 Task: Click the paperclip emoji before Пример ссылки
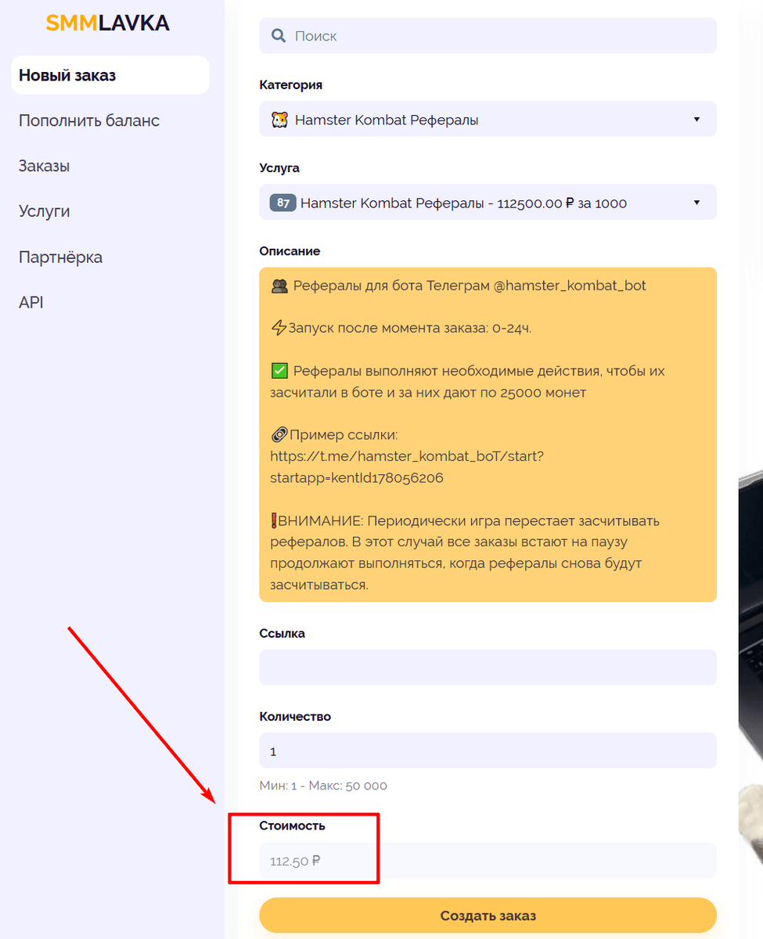pyautogui.click(x=279, y=434)
